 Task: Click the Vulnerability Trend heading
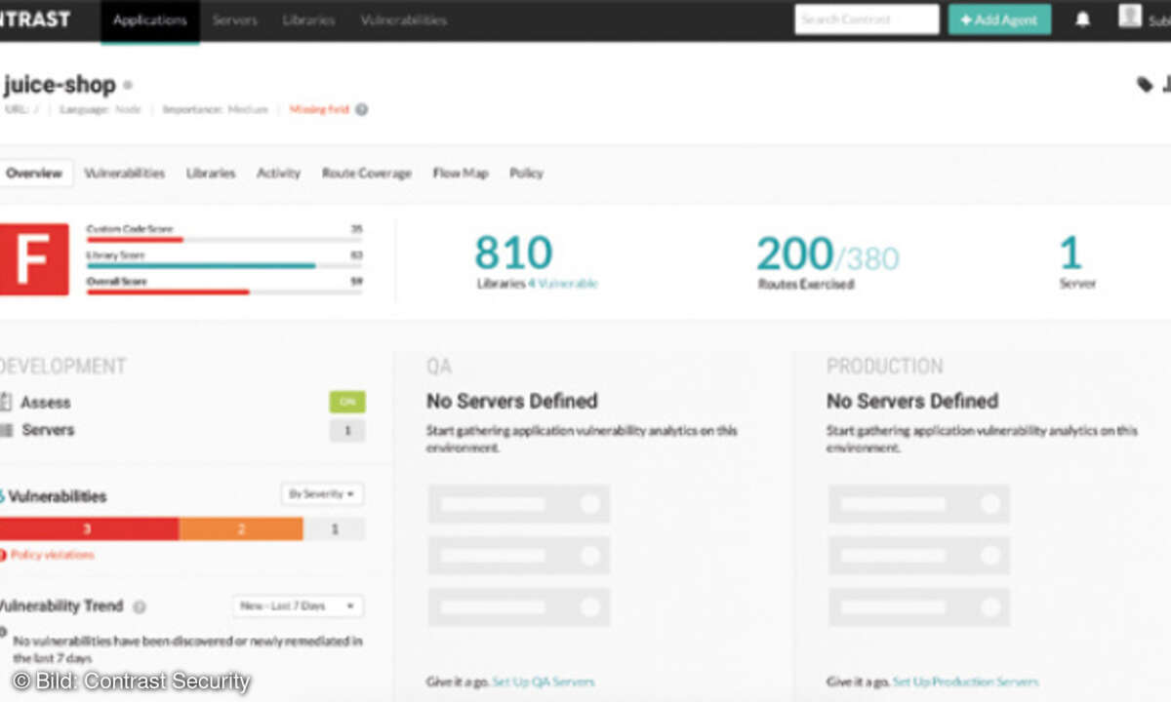tap(61, 606)
